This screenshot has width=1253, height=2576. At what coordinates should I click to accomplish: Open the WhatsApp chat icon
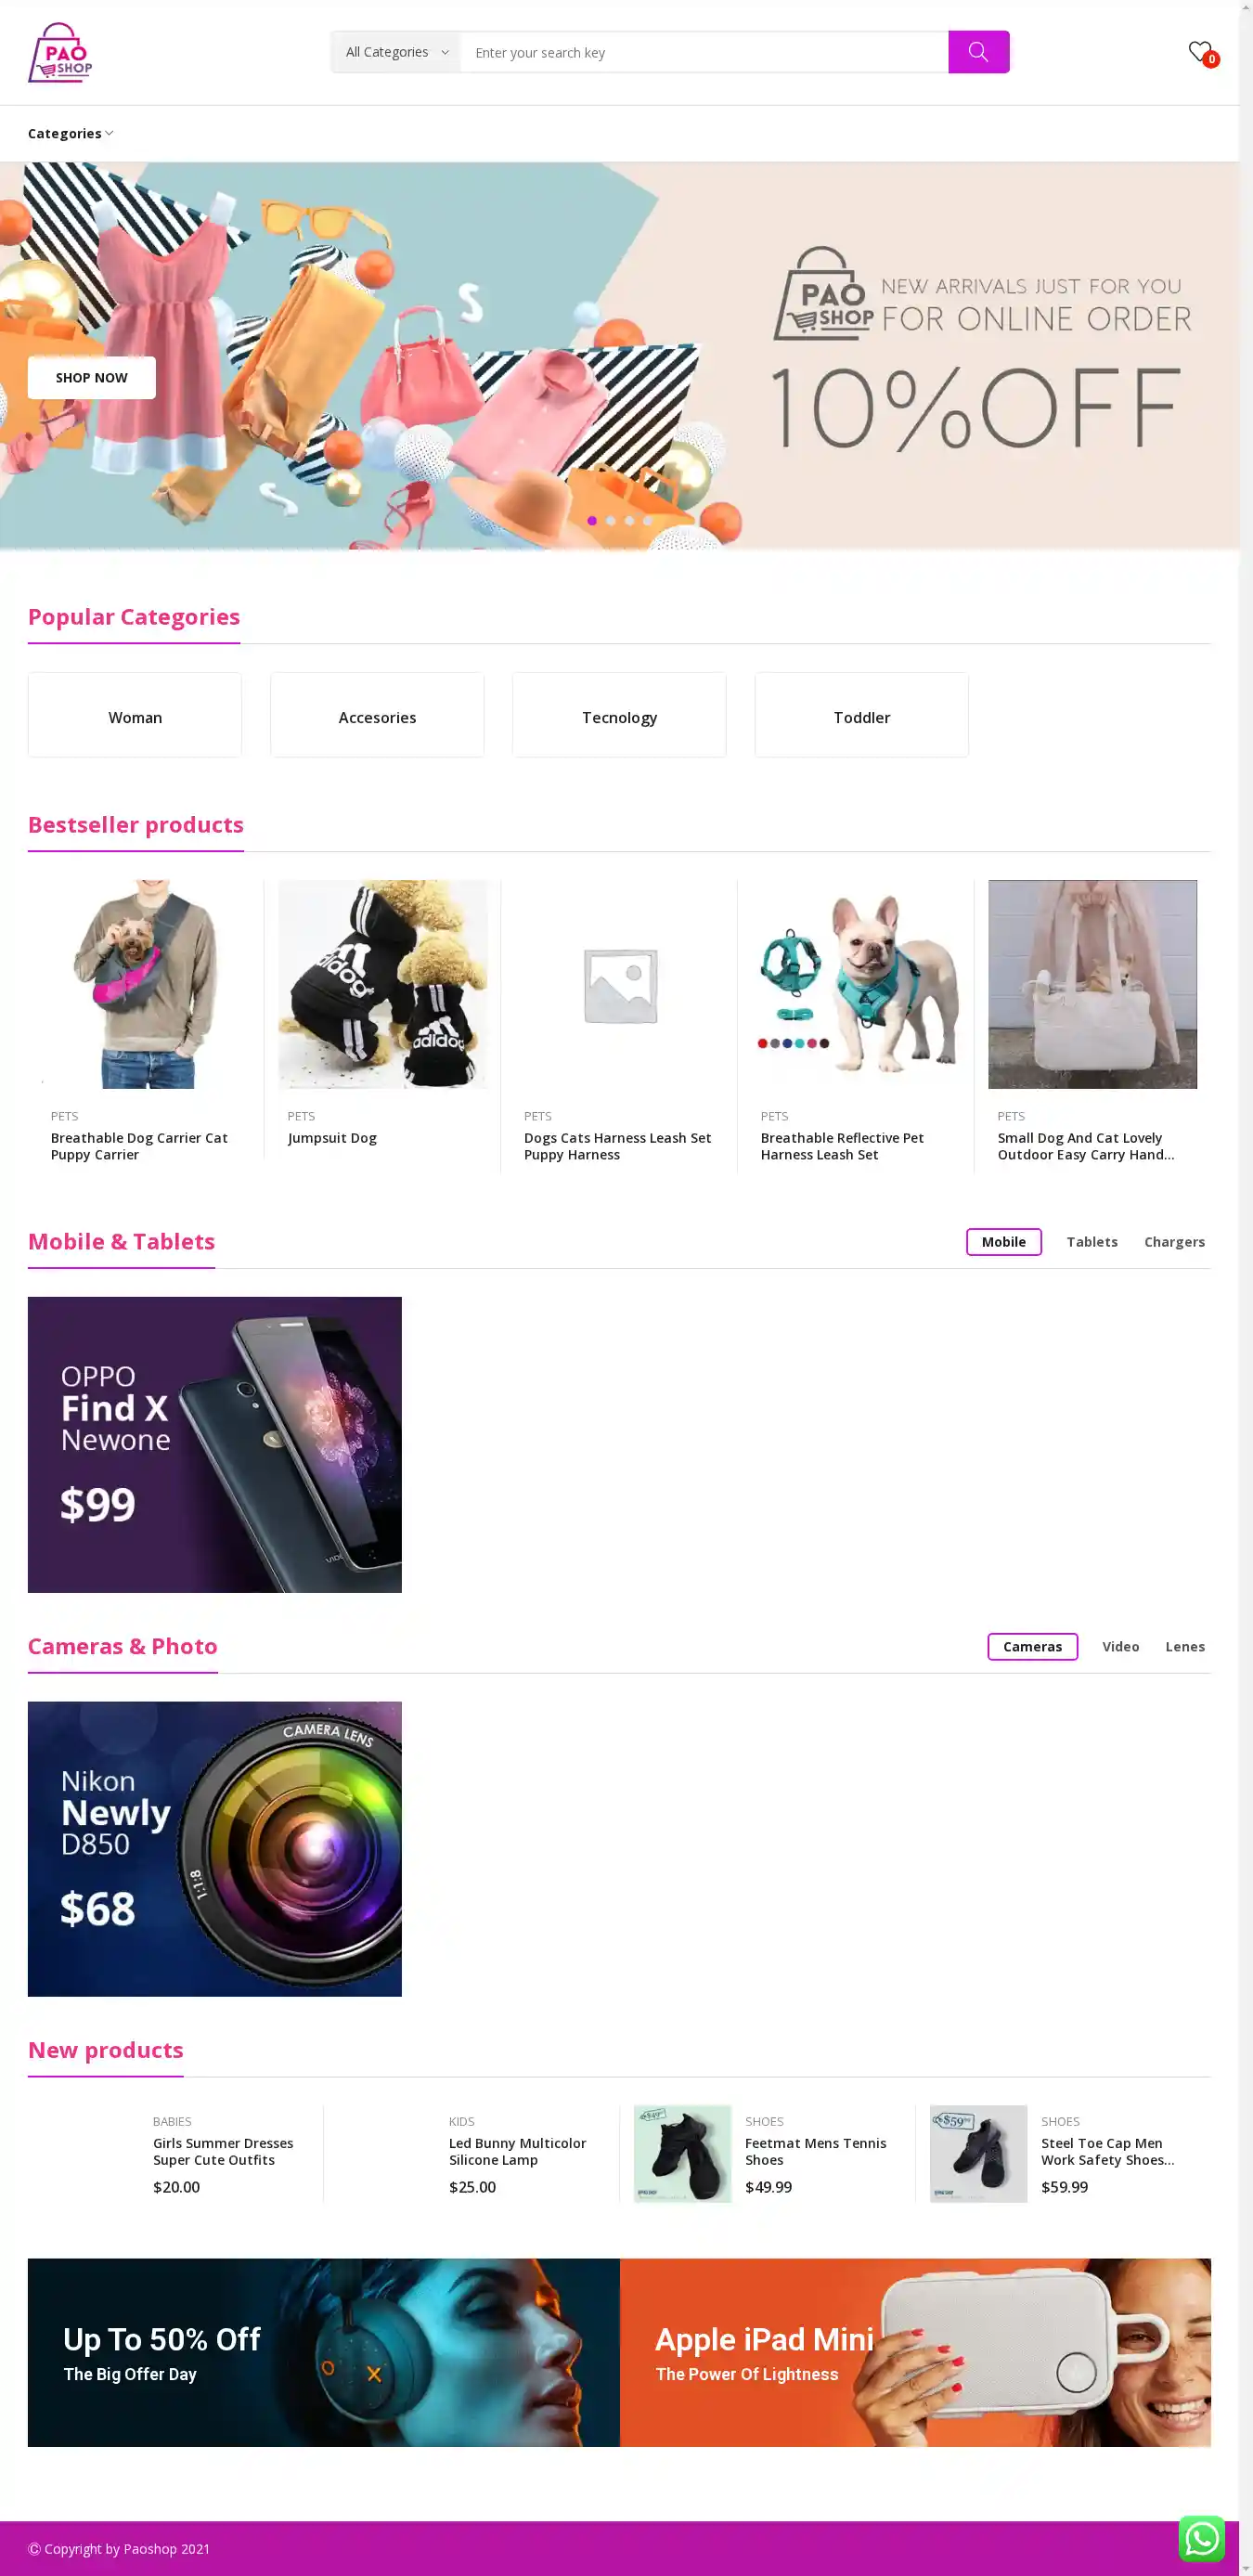click(x=1201, y=2538)
